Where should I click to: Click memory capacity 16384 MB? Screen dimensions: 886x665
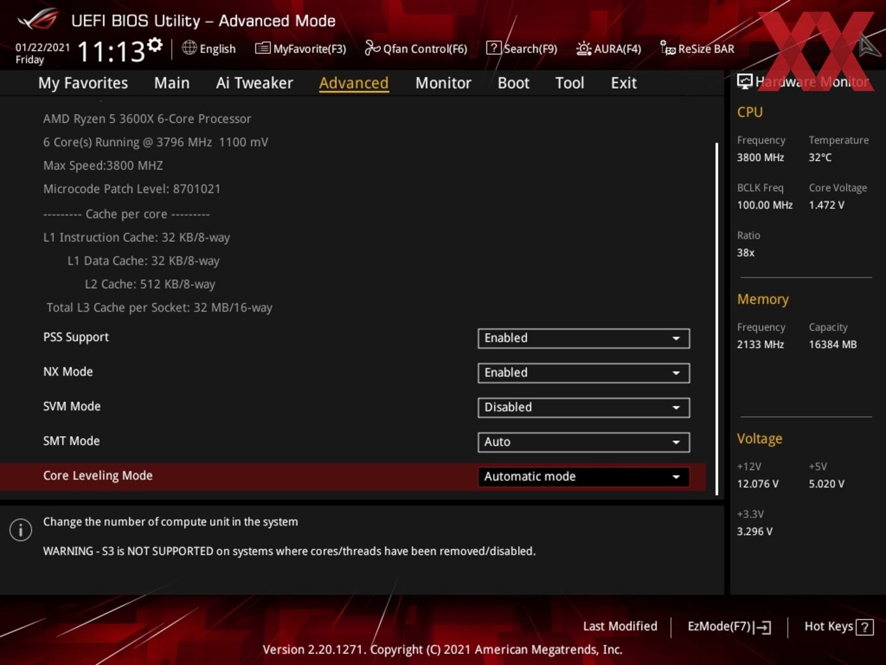[x=833, y=344]
